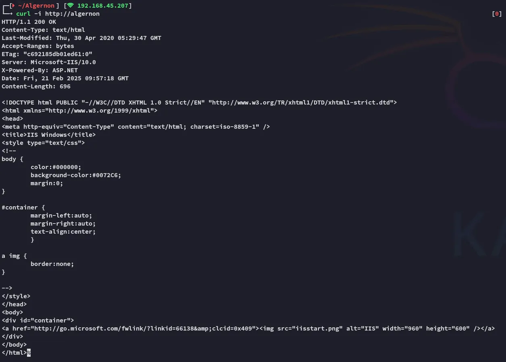Screen dimensions: 506x362
Task: Click the [0] exit status indicator
Action: coord(497,14)
